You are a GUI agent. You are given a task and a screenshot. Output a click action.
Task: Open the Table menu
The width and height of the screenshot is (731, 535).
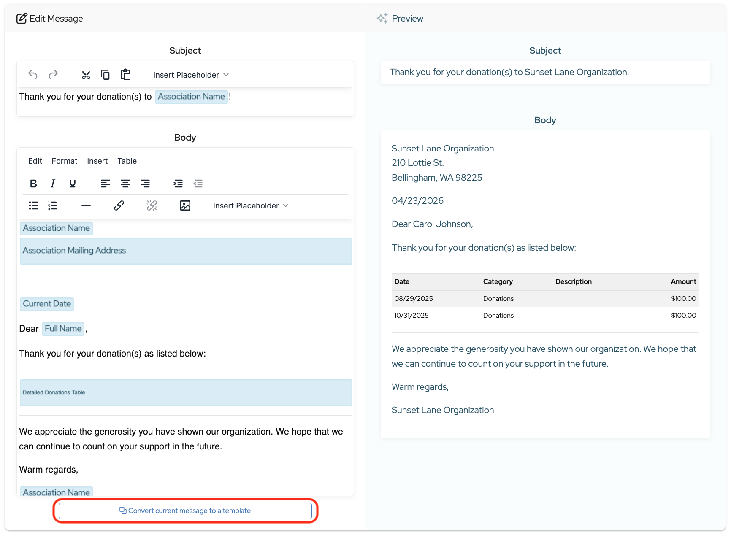(x=127, y=161)
